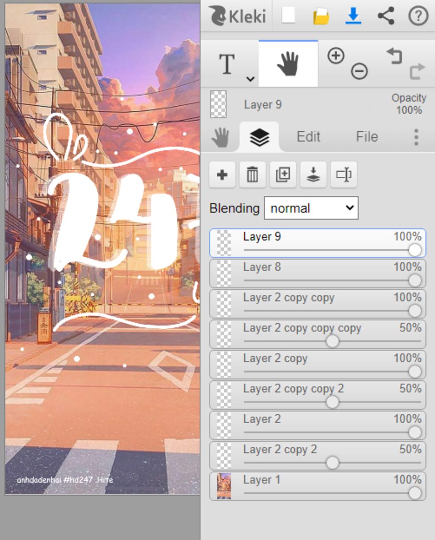Click Layer 2 copy copy opacity slider handle
The height and width of the screenshot is (540, 435).
pos(415,311)
